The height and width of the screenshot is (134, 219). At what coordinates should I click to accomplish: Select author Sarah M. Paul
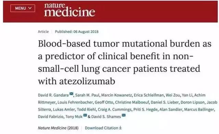point(87,95)
